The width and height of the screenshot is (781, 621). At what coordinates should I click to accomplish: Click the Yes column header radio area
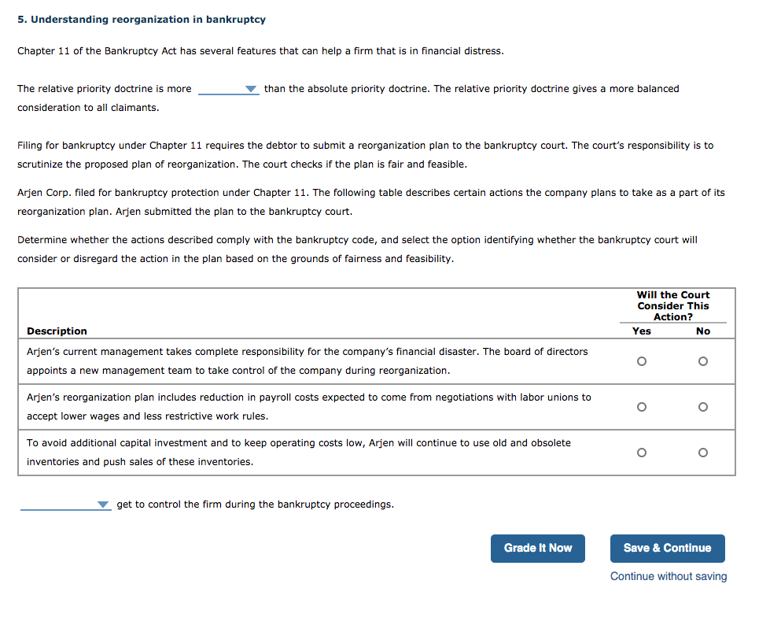[641, 331]
